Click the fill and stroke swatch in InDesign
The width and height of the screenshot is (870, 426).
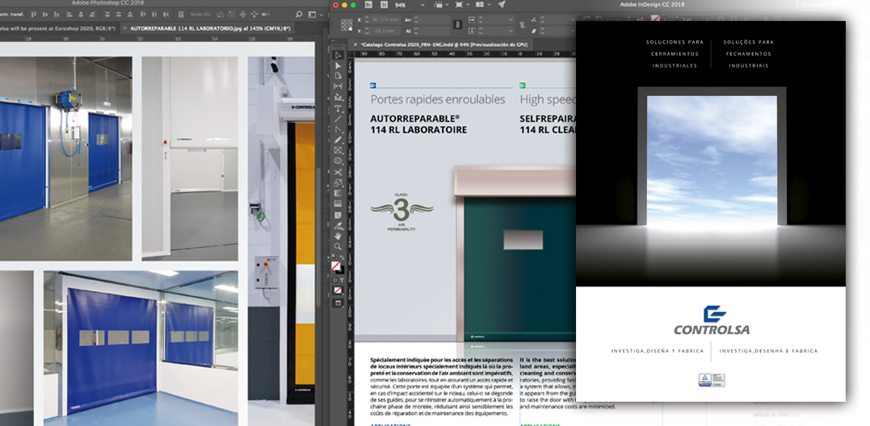click(x=337, y=267)
